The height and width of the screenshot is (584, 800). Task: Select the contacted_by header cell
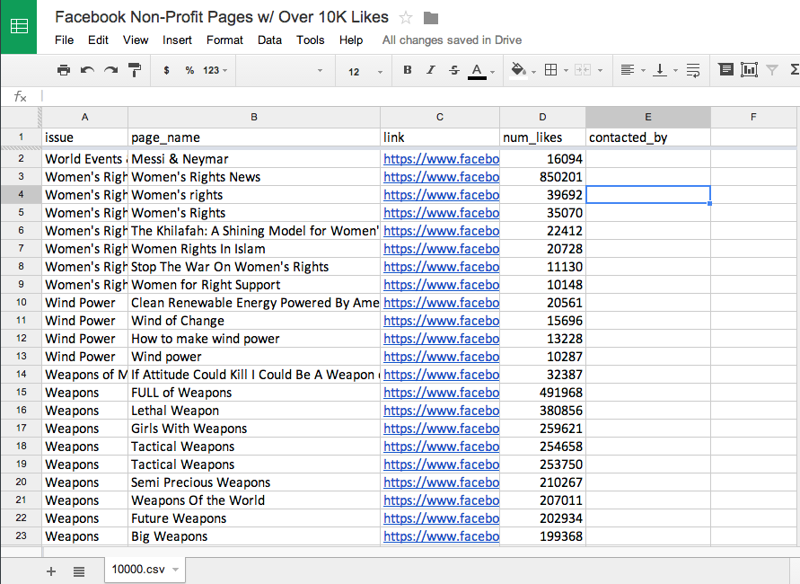pos(648,137)
